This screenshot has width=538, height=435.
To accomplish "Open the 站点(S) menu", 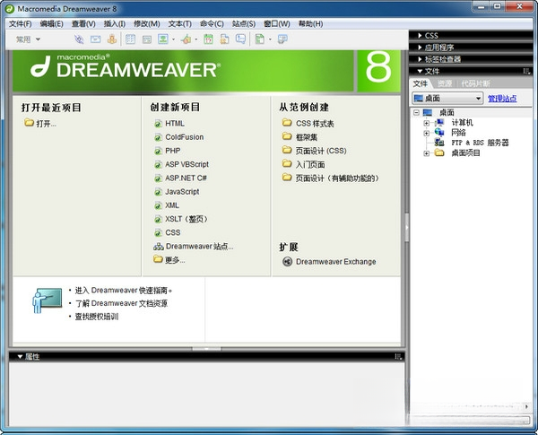I will pyautogui.click(x=244, y=23).
